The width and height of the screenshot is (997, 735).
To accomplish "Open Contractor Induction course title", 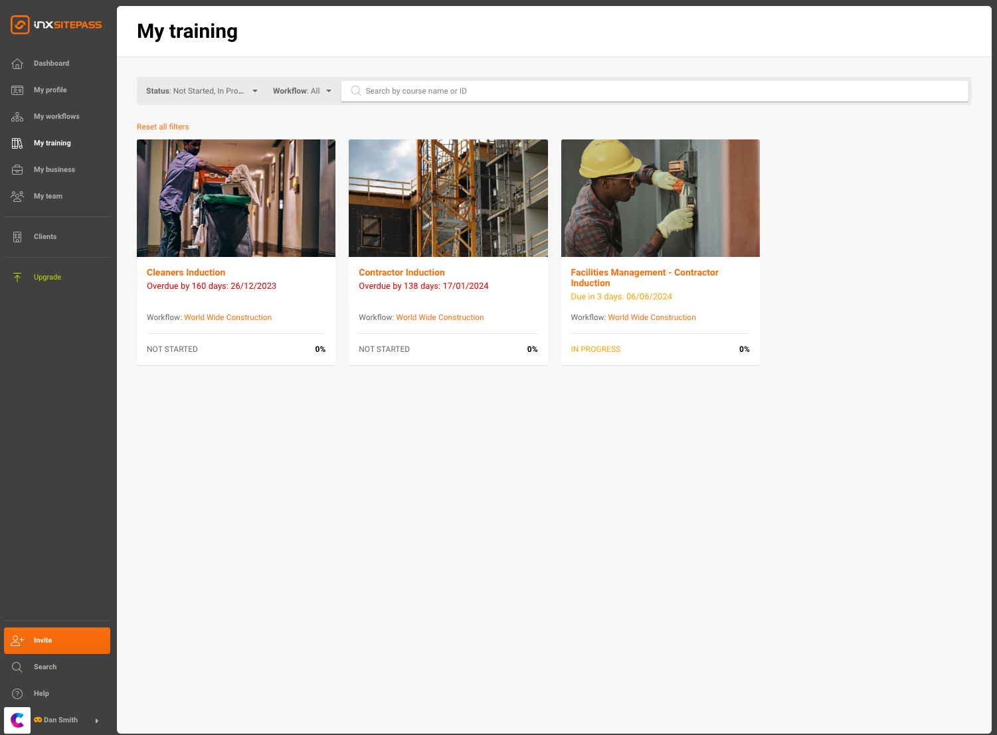I will click(x=402, y=273).
